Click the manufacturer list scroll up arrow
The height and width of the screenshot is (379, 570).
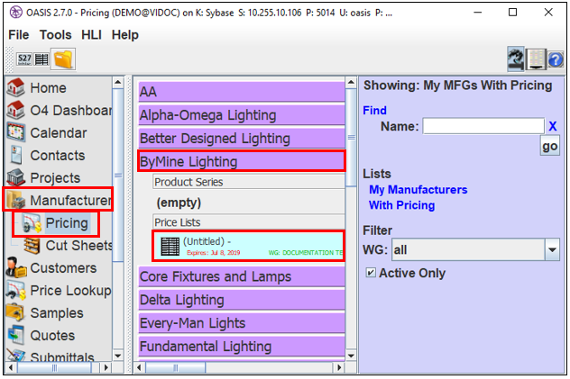pos(351,83)
